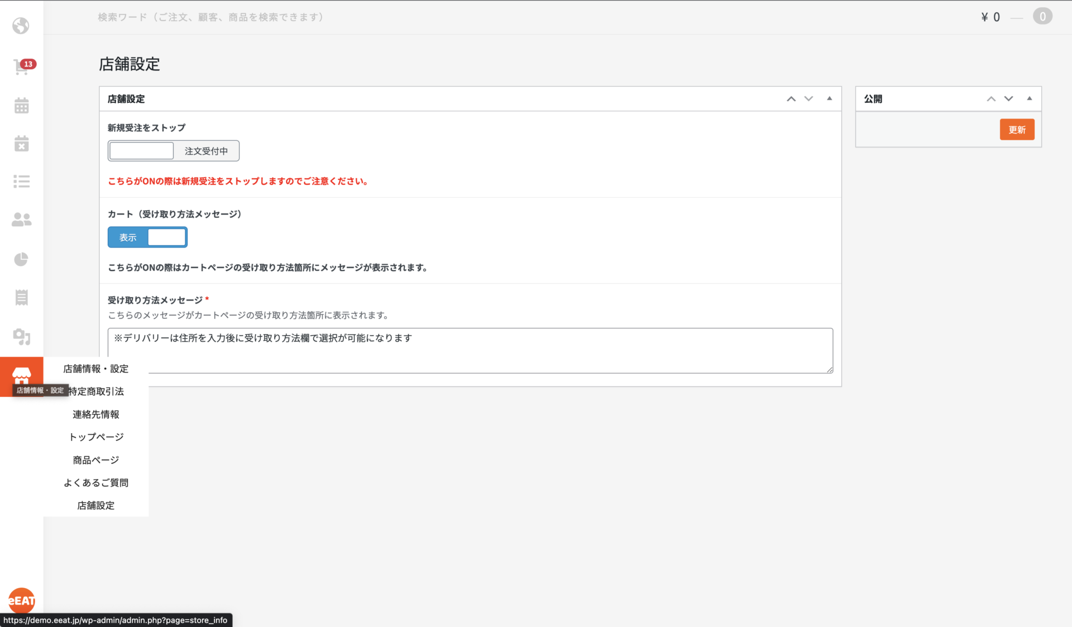Click the eEAT logo at bottom

21,600
